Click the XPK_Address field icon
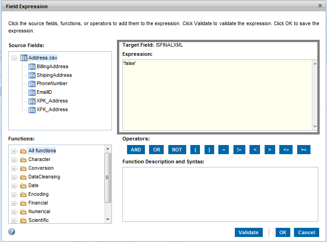 (x=32, y=101)
